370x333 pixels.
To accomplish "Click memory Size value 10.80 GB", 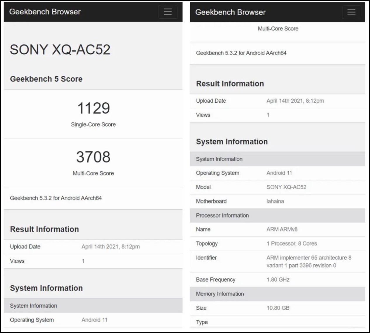I will (278, 308).
